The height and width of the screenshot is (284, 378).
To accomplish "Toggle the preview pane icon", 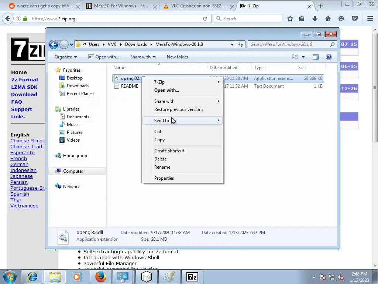I will (x=316, y=57).
